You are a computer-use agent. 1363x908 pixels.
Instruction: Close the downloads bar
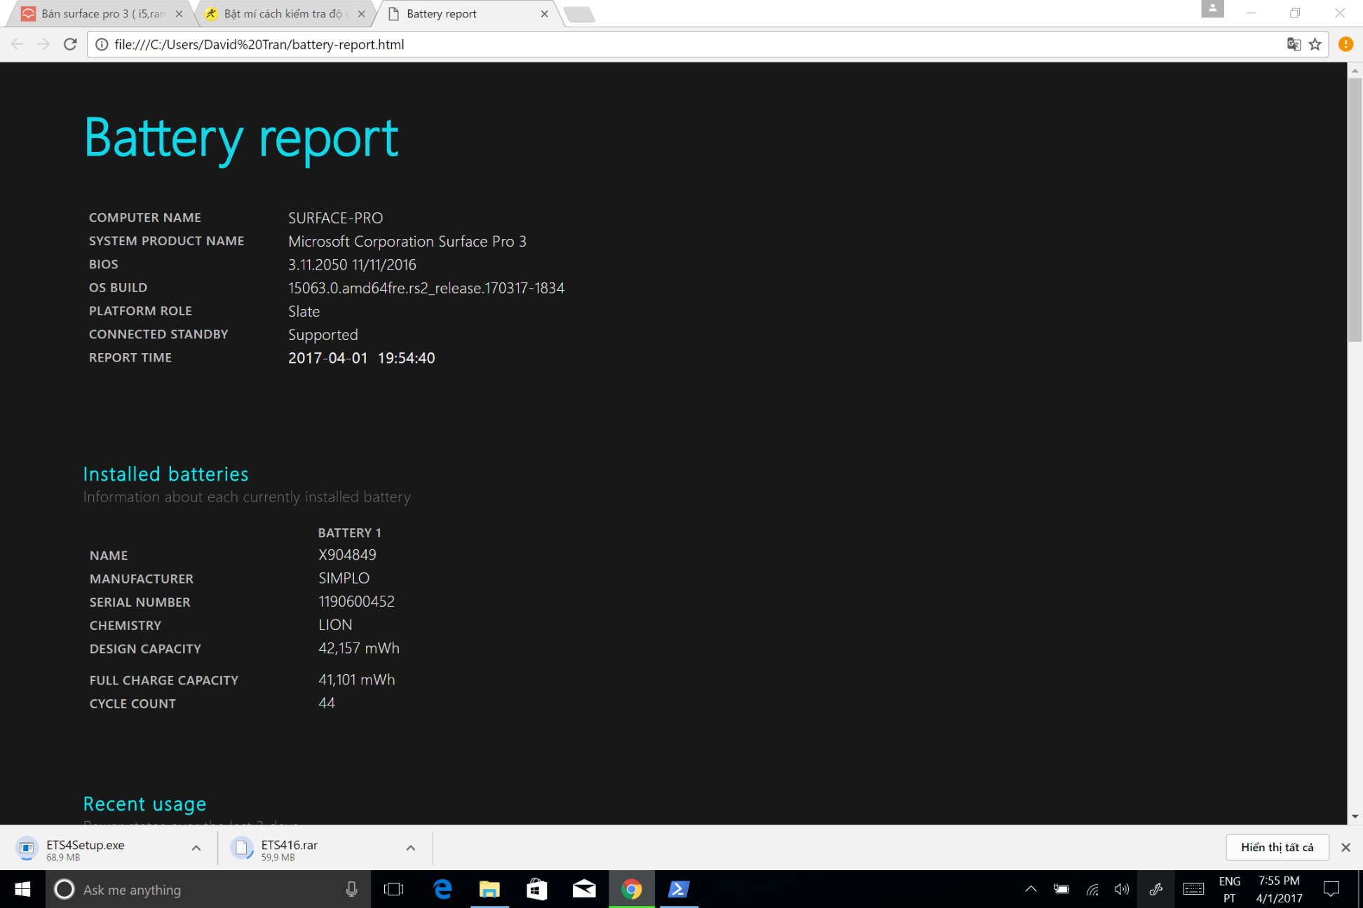1345,847
